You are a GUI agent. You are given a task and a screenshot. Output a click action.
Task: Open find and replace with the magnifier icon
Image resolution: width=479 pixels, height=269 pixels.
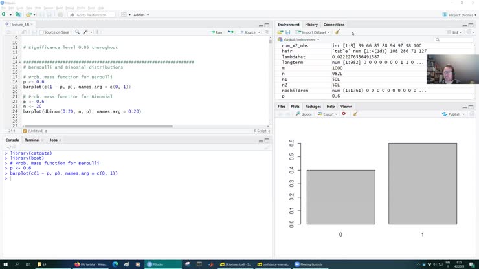point(77,32)
